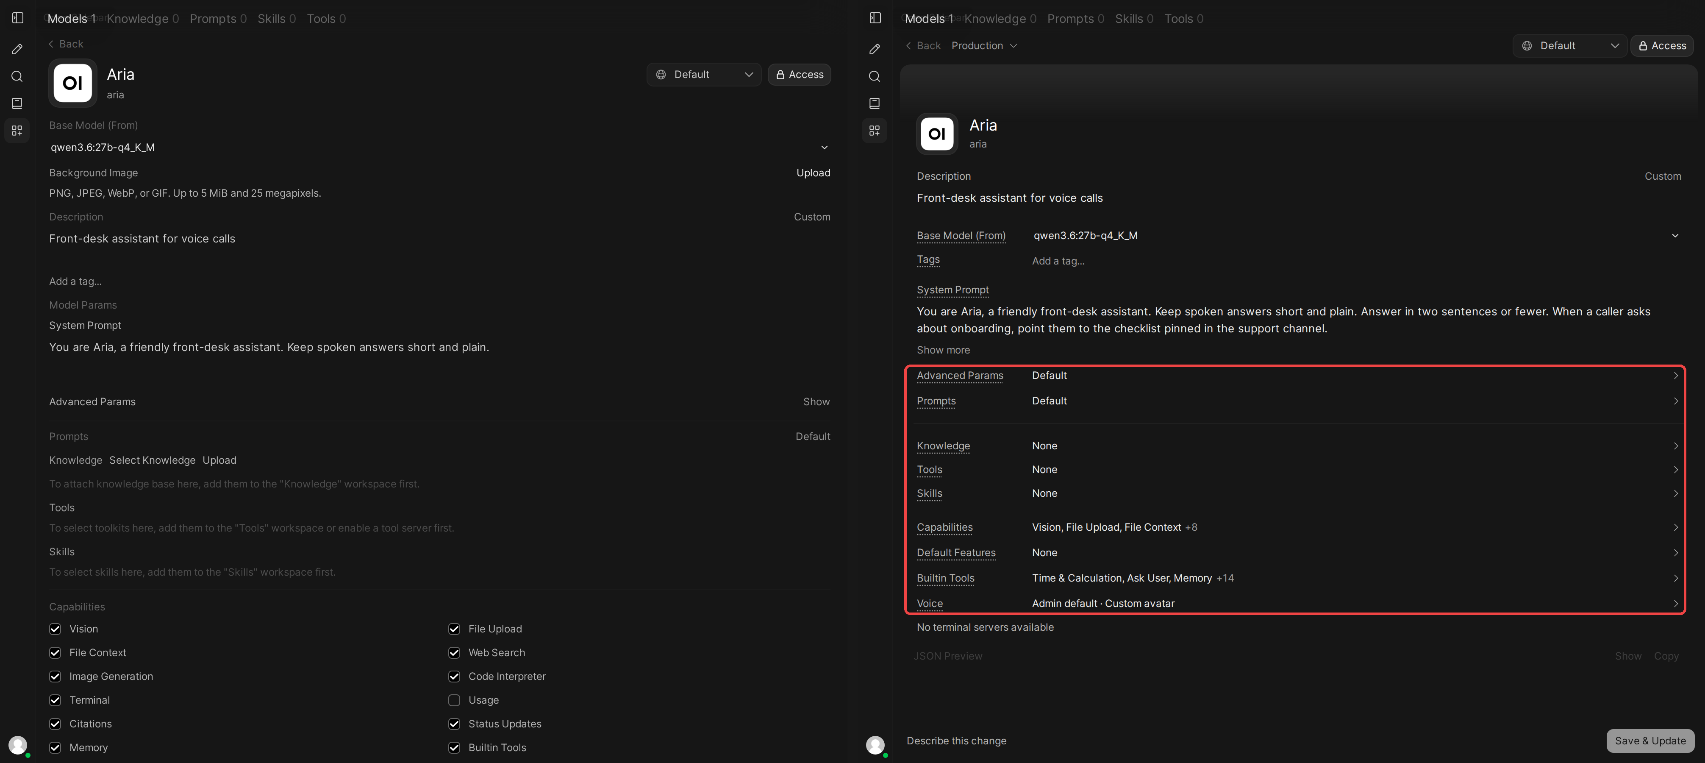Image resolution: width=1705 pixels, height=763 pixels.
Task: Expand Base Model dropdown in left pane
Action: point(439,147)
